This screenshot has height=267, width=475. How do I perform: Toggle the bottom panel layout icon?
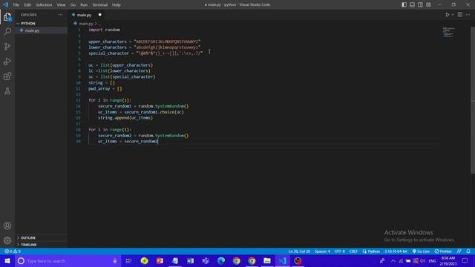click(x=413, y=4)
